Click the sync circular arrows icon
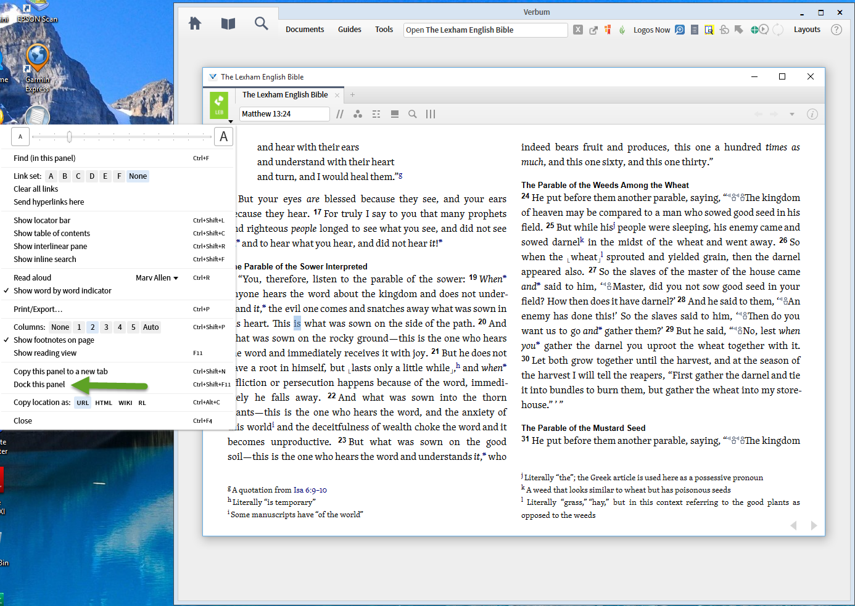855x606 pixels. [x=778, y=30]
